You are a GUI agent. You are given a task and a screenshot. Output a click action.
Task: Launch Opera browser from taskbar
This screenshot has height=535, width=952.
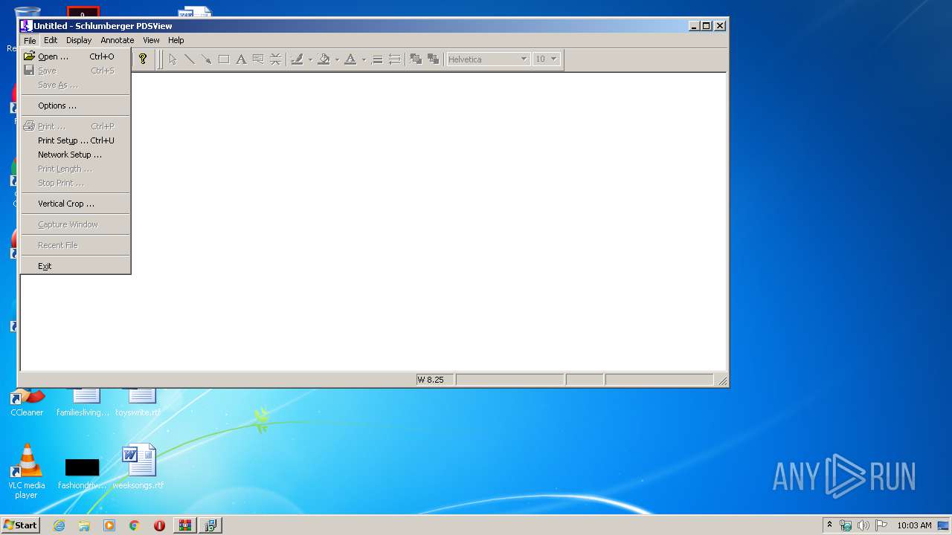coord(159,525)
